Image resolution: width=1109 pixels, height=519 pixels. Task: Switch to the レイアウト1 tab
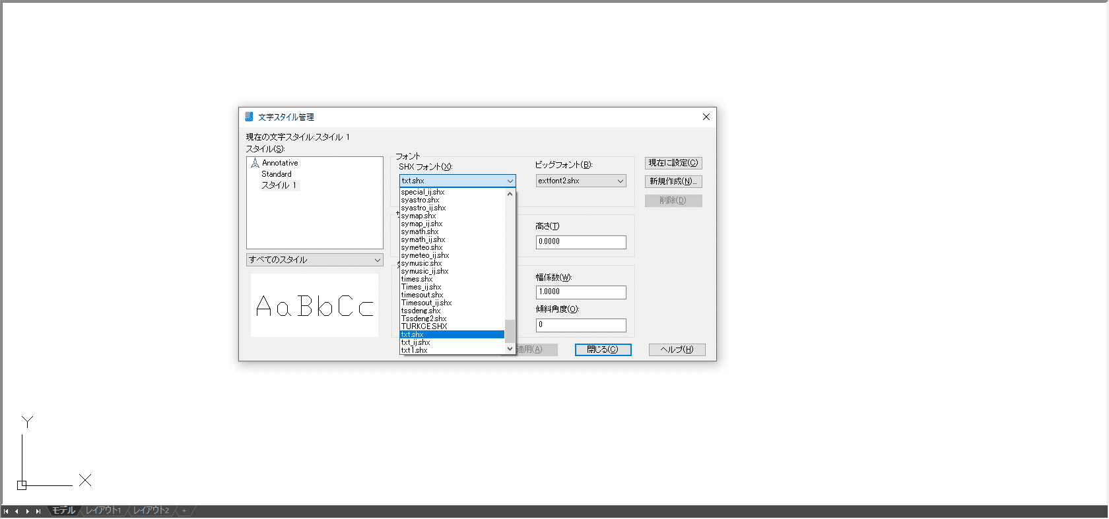[104, 510]
